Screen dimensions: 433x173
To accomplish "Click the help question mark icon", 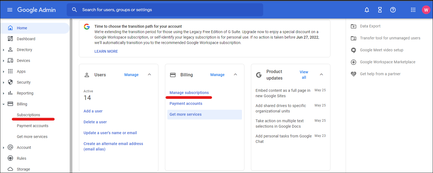I will (393, 10).
